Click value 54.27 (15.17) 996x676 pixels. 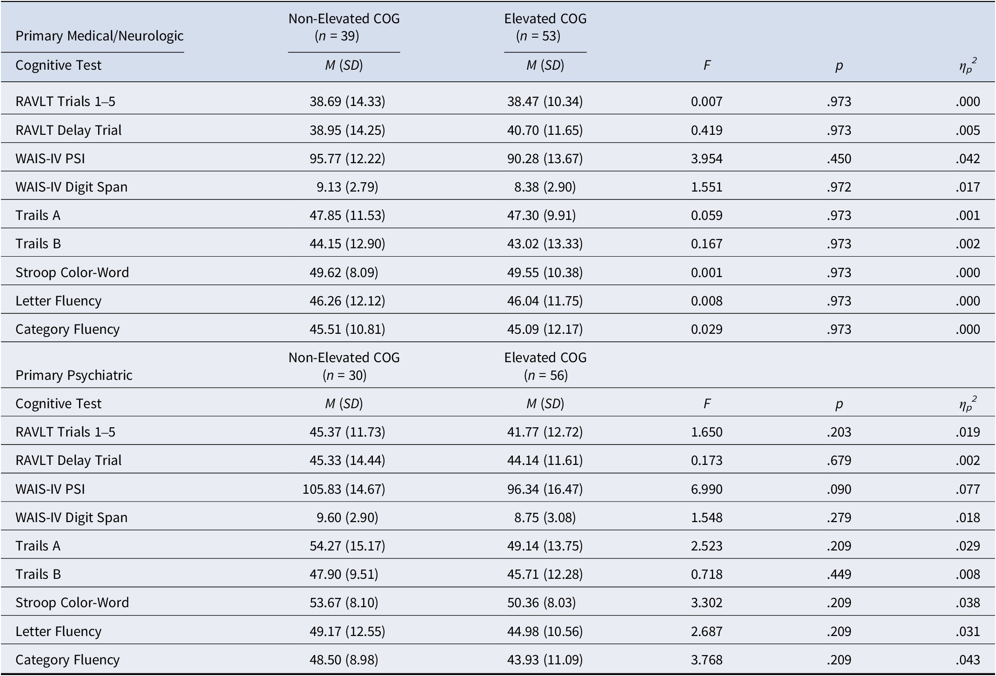(x=347, y=546)
